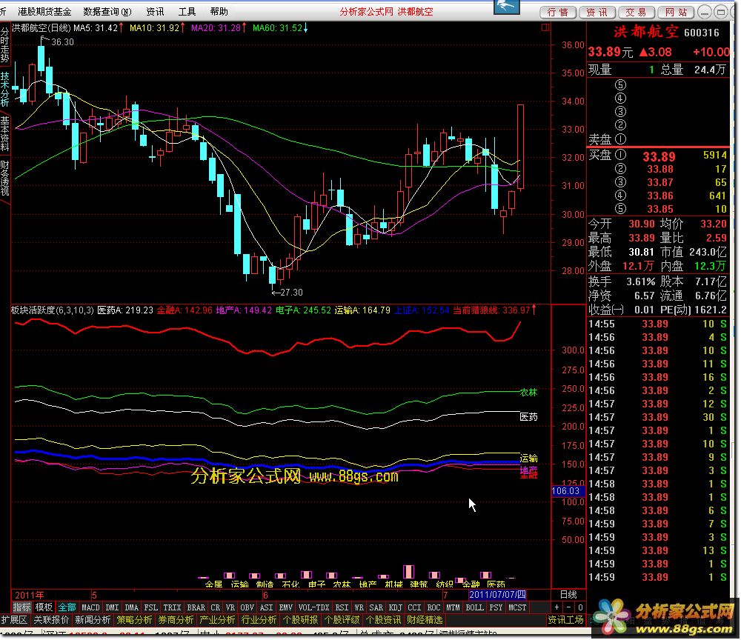Open the 策略分析 tab

[x=135, y=620]
